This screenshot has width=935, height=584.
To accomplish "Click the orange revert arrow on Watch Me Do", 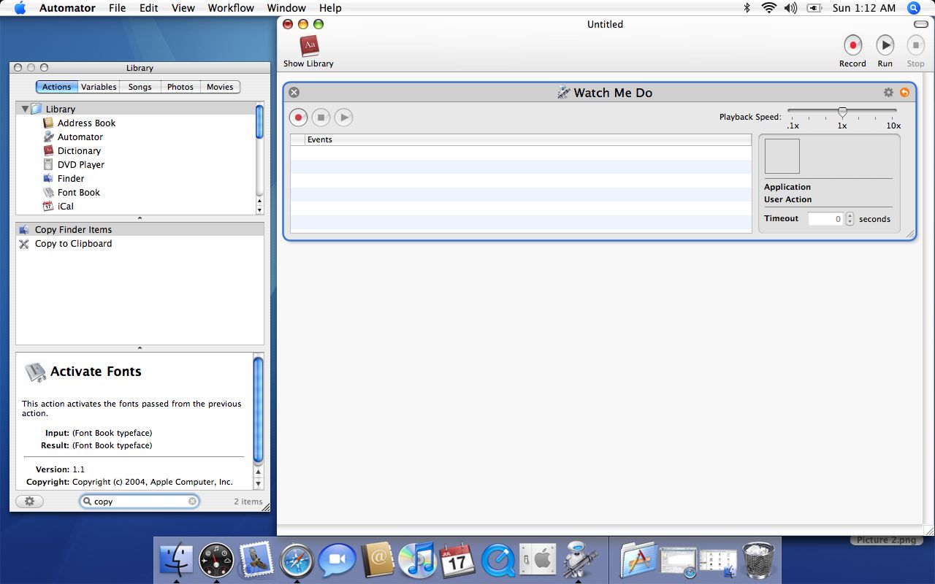I will 904,92.
